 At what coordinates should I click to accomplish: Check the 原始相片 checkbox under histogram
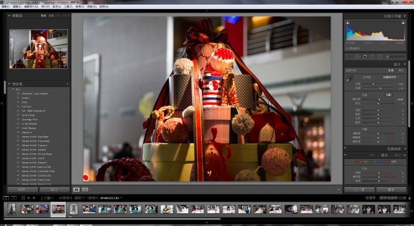(x=347, y=48)
